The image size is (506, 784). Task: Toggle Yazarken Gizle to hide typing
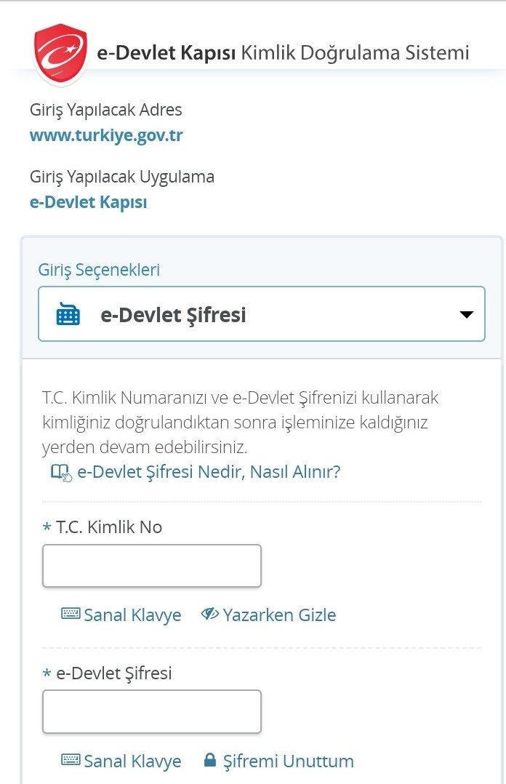pyautogui.click(x=268, y=615)
